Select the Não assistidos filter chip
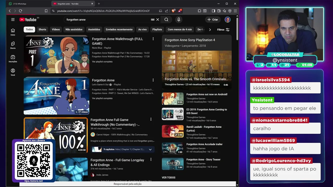Viewport: 333px width, 187px height. tap(74, 29)
